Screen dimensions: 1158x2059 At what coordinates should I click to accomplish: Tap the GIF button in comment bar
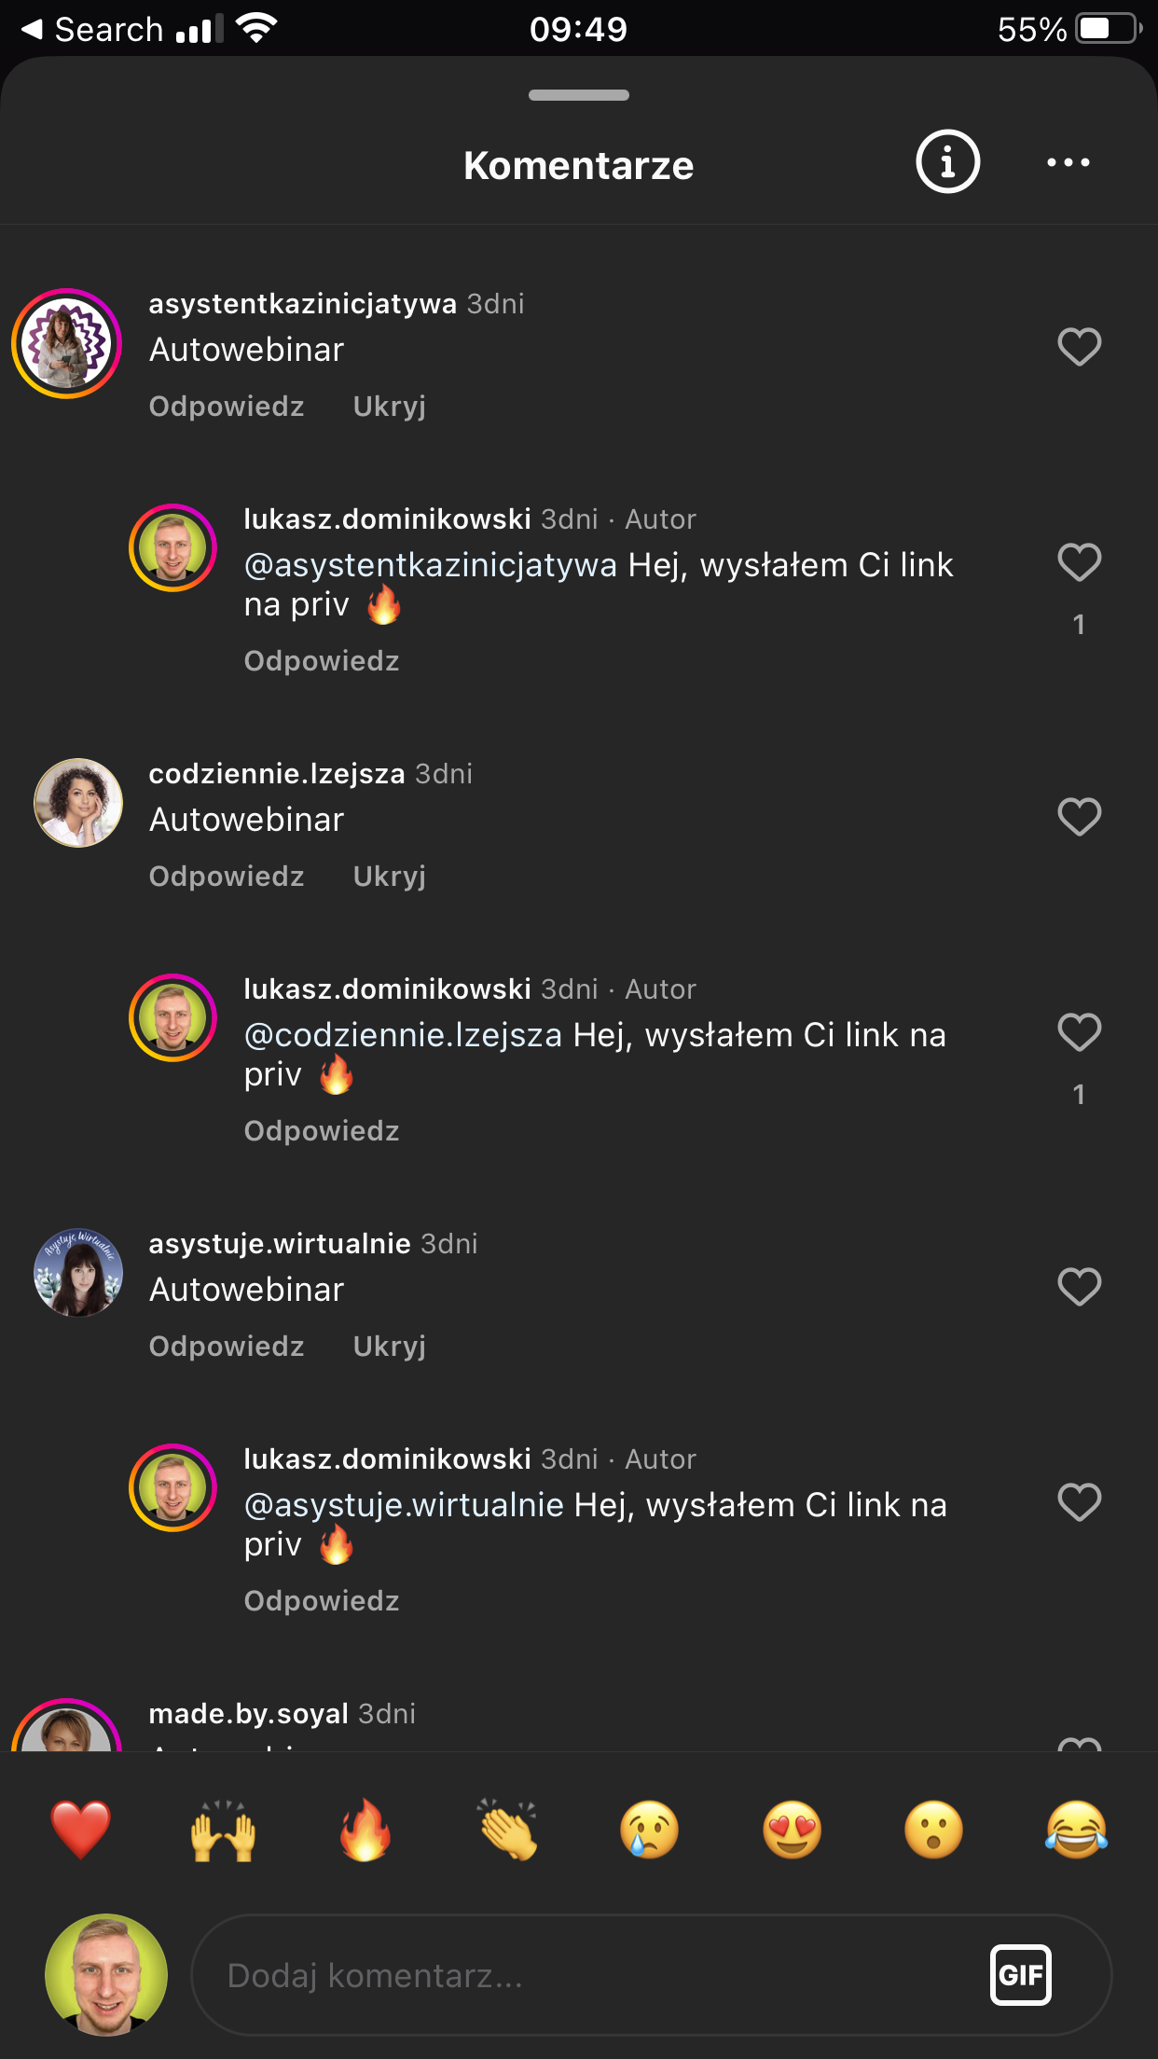(1021, 1974)
